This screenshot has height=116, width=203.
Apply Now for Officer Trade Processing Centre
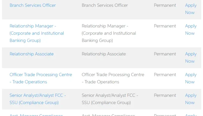191,78
